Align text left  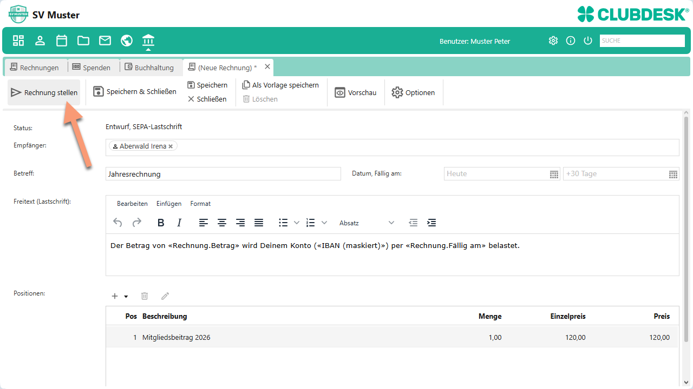tap(204, 223)
